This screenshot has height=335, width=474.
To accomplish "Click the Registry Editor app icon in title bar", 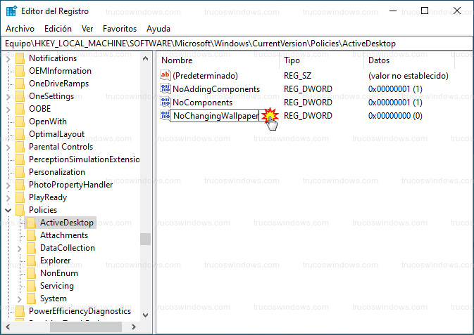I will click(x=12, y=11).
